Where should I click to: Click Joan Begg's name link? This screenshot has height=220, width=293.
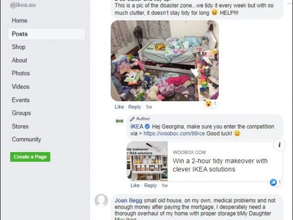click(128, 200)
